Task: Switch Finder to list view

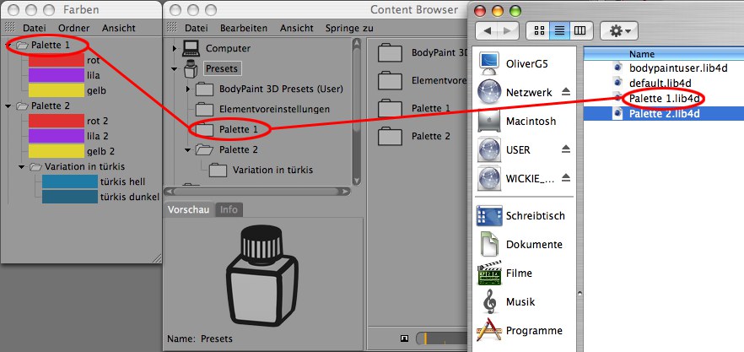Action: click(x=559, y=31)
